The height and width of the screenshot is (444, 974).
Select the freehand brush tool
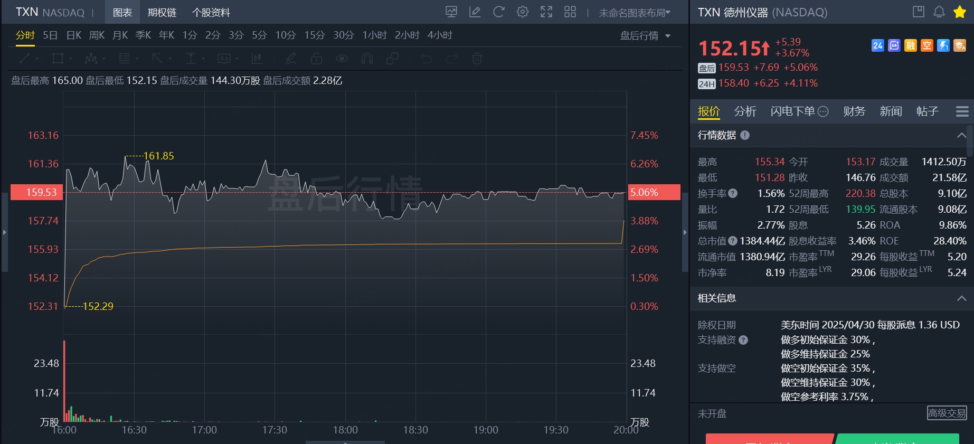click(x=291, y=58)
